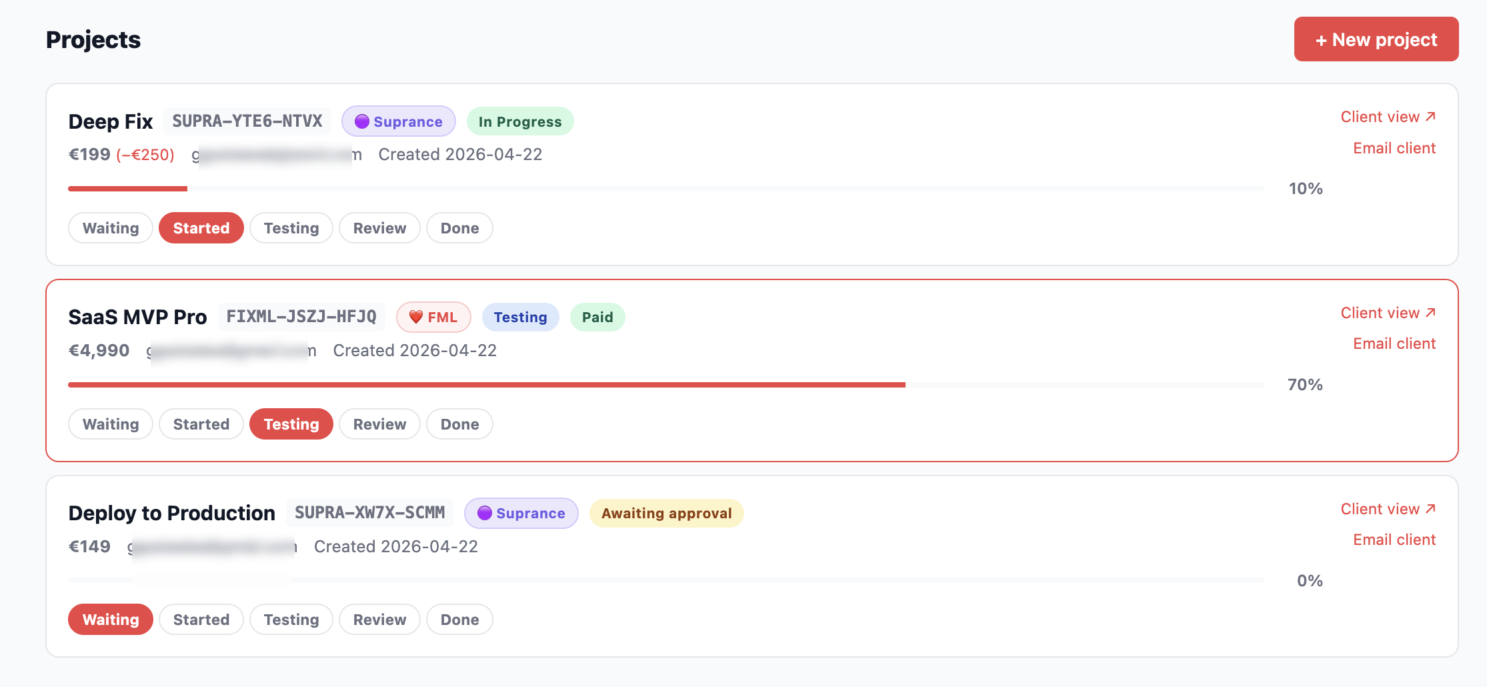
Task: Click Created 2026-04-22 on Deep Fix
Action: [460, 154]
